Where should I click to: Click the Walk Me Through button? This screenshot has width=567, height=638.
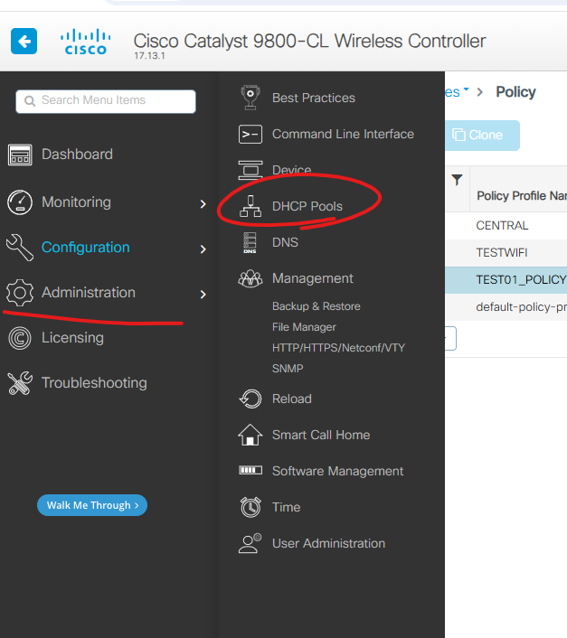92,505
